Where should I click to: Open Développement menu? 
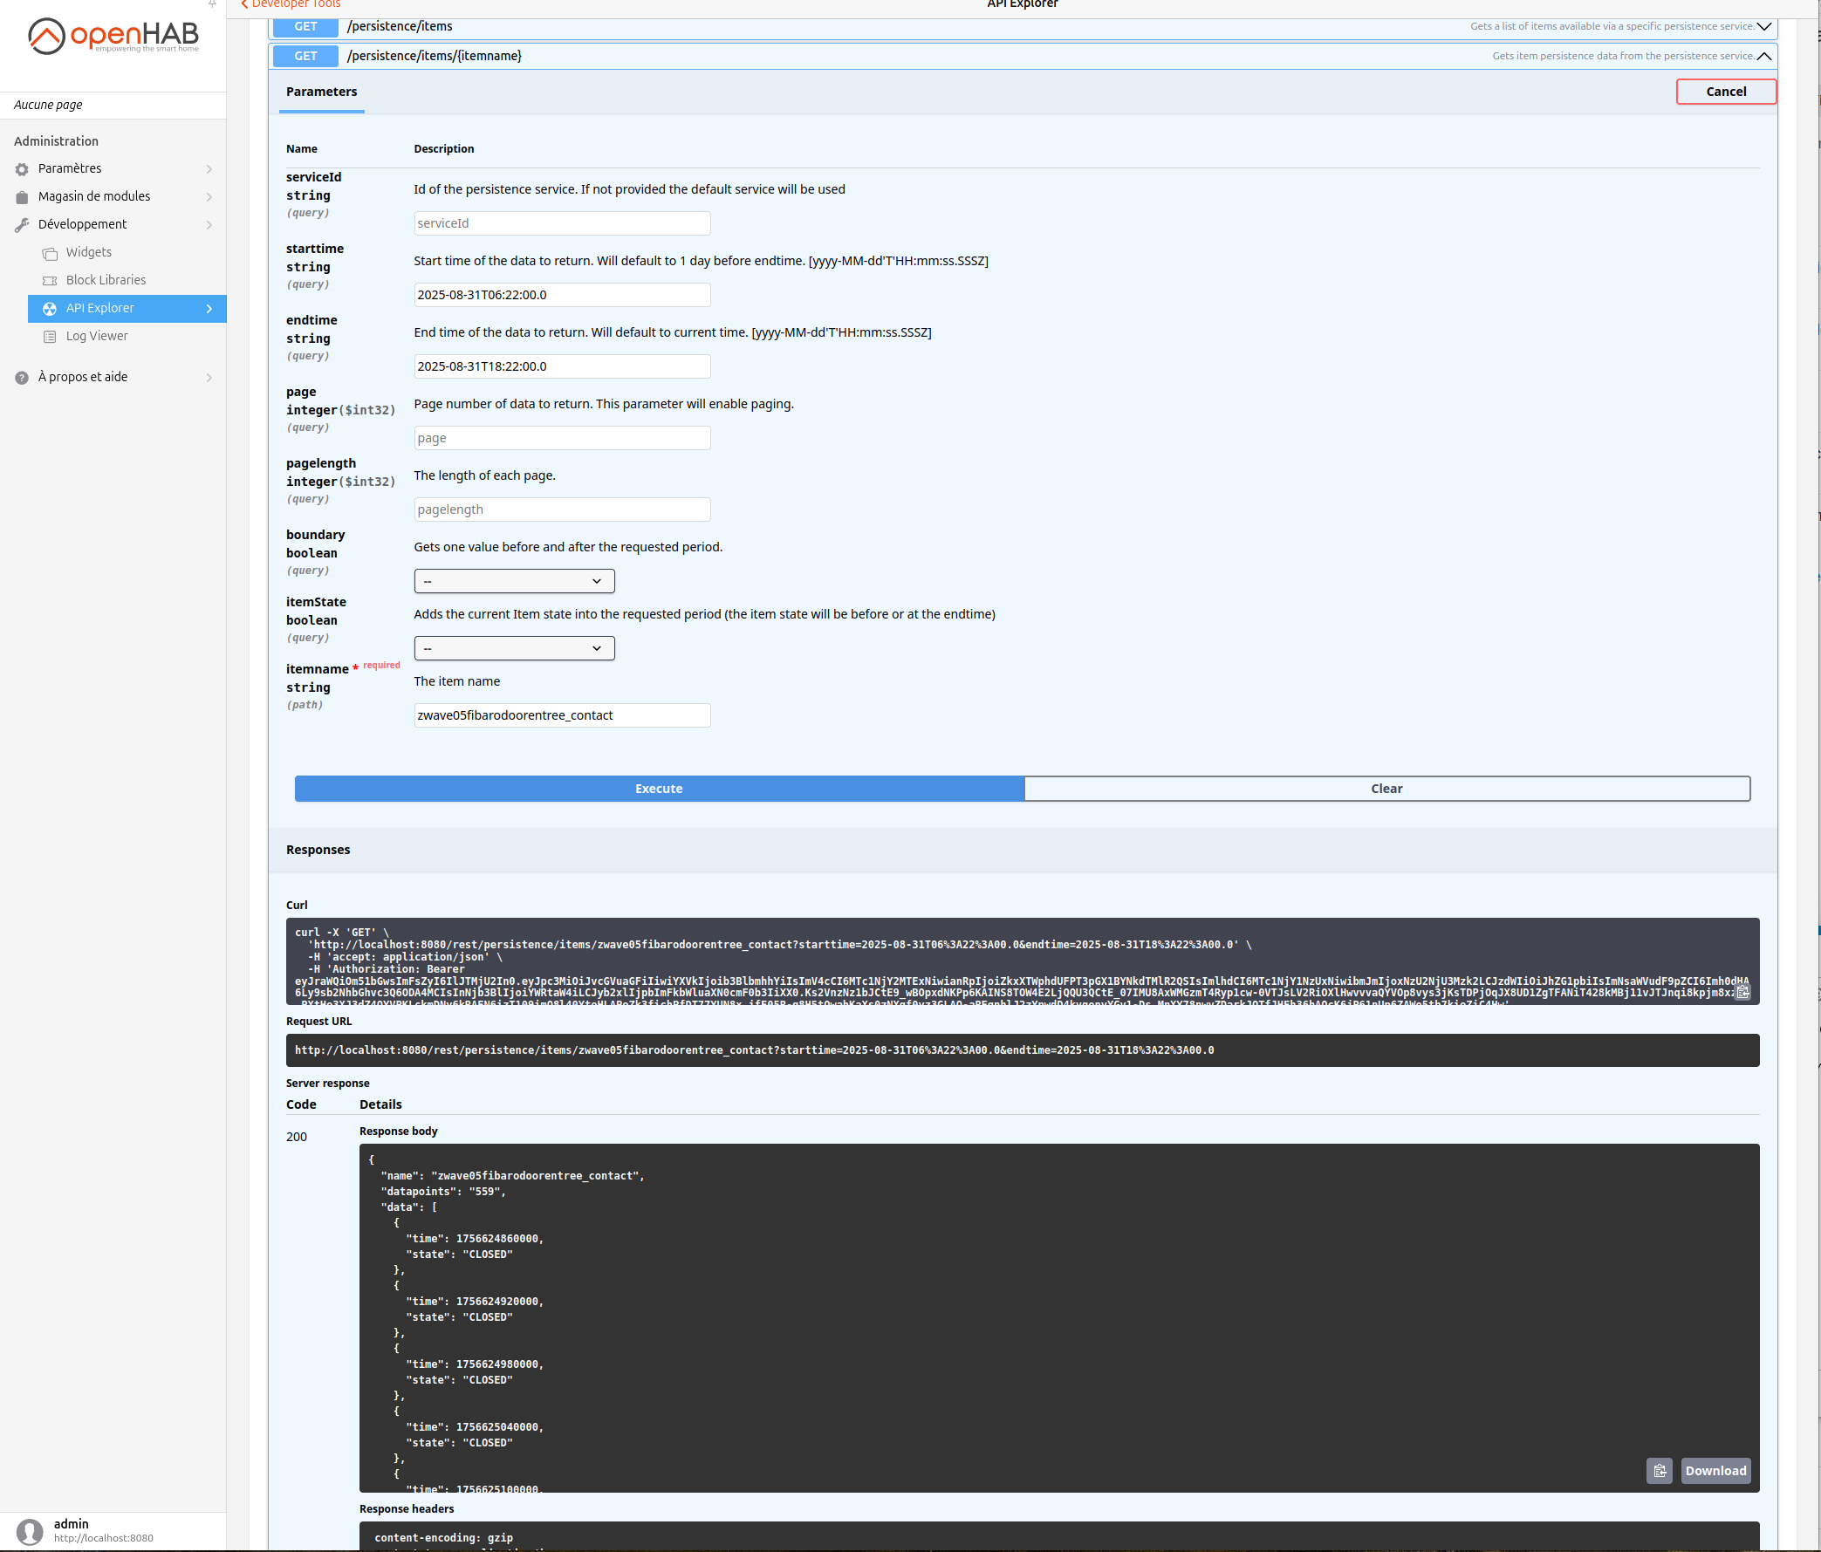click(x=113, y=225)
